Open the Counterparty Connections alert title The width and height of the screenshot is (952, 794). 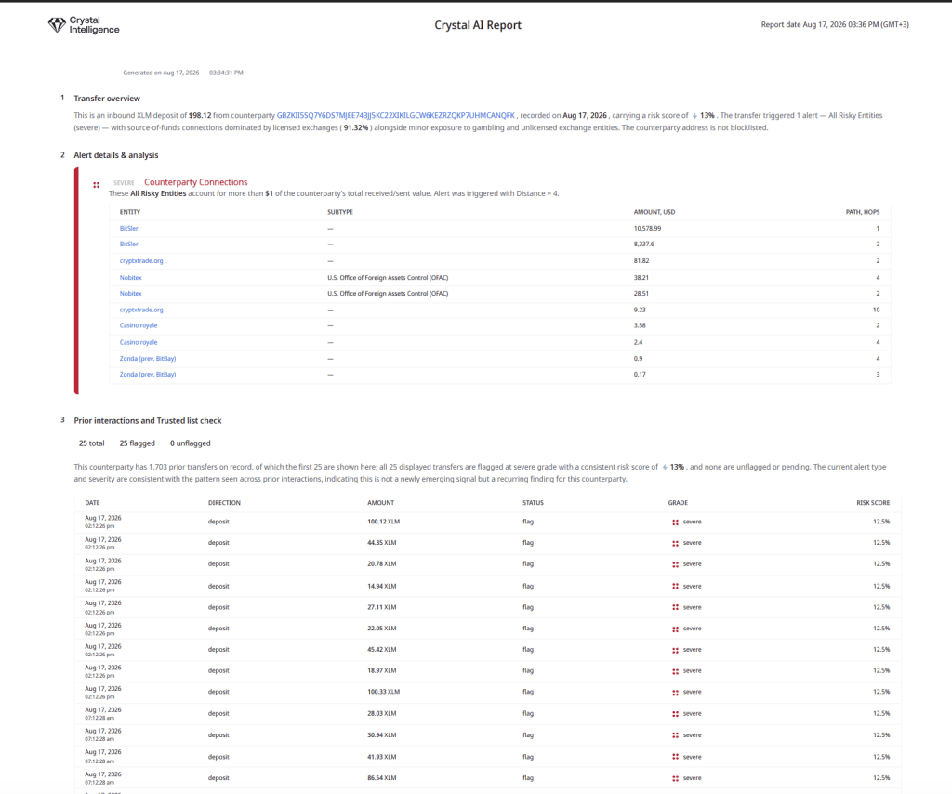pyautogui.click(x=195, y=182)
